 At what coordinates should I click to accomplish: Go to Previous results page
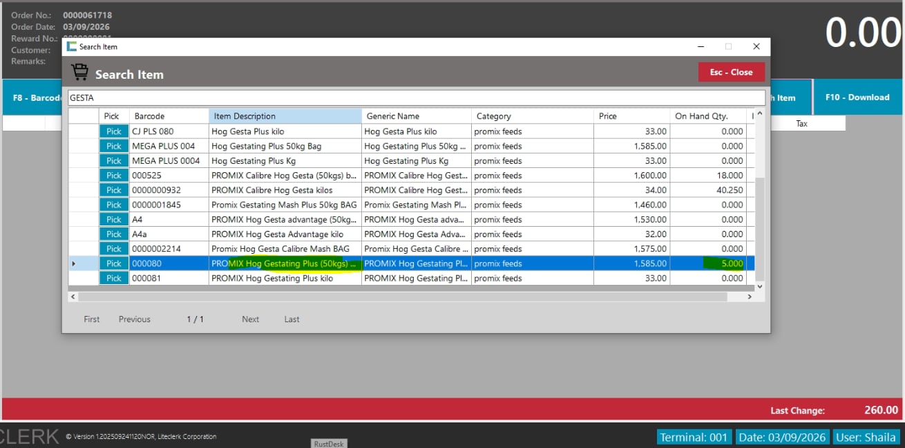[x=134, y=319]
